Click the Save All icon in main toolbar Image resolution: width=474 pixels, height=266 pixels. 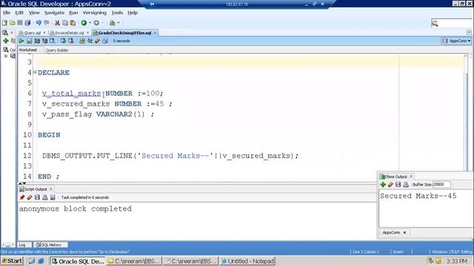coord(27,23)
